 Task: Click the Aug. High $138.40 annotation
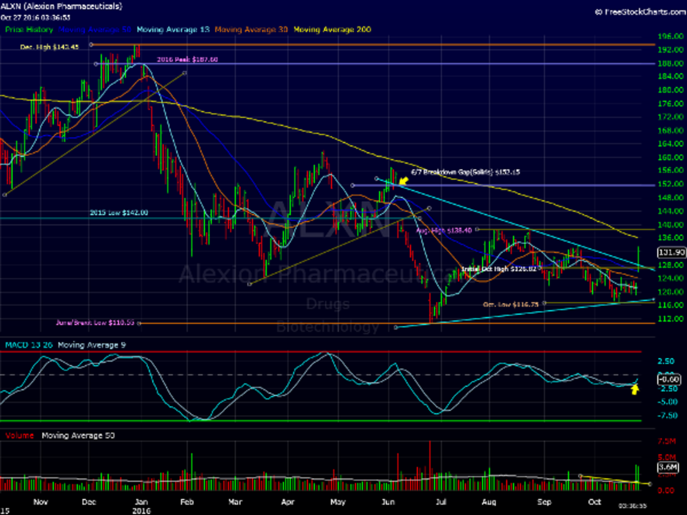pos(444,230)
